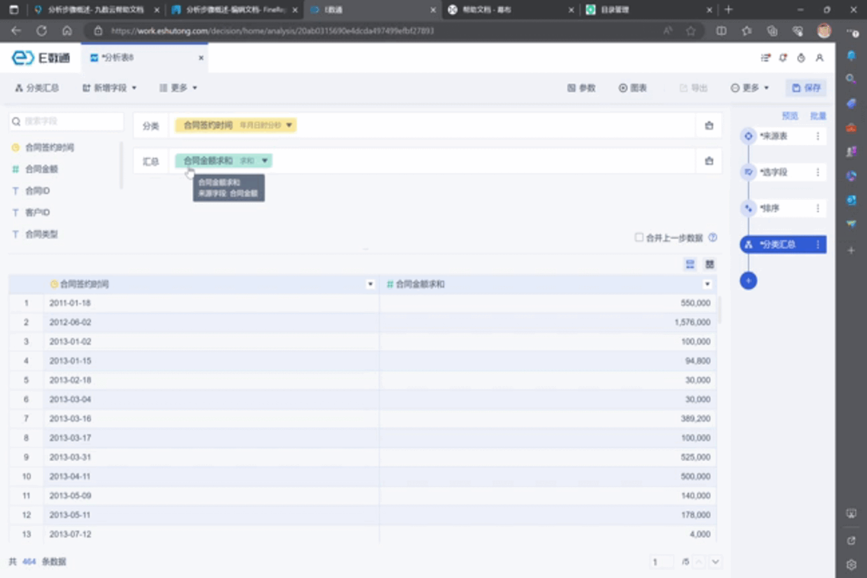Select 合同ID field in field list
Screen dimensions: 867x578
coord(37,191)
